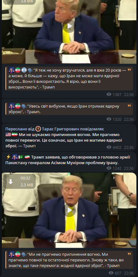138x277 pixels.
Task: Click the 22:36 timestamp on forwarded message
Action: click(129, 147)
